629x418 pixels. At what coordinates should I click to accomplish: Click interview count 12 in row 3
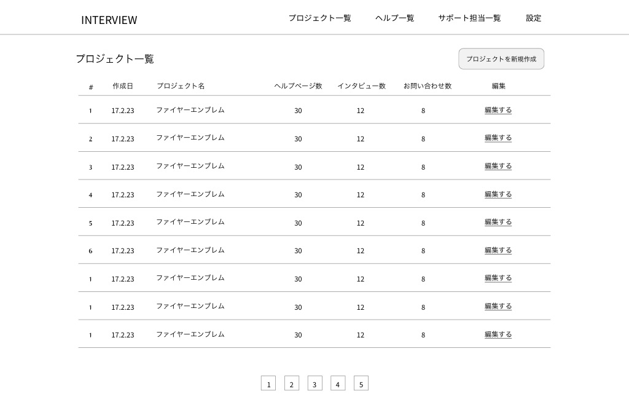(361, 167)
